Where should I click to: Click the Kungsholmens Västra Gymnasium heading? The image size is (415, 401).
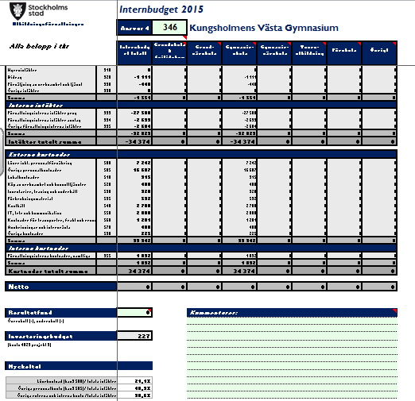(x=264, y=28)
